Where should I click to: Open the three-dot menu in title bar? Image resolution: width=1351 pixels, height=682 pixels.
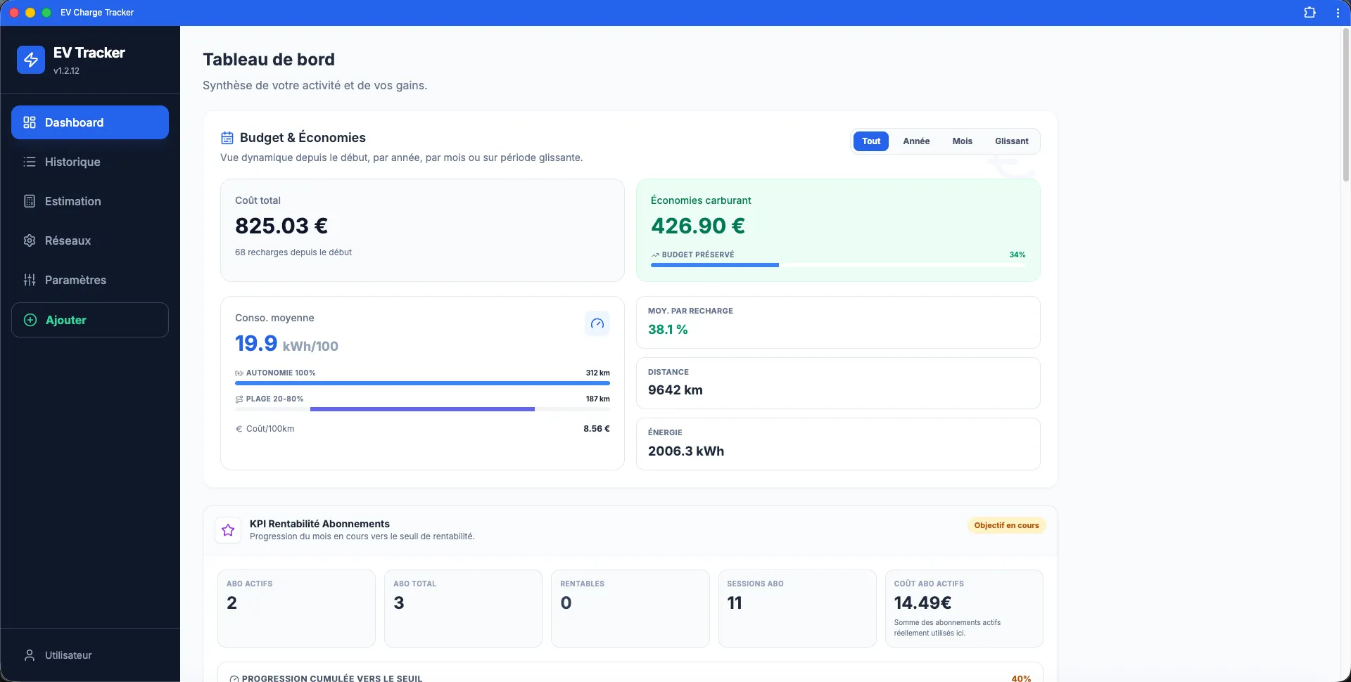coord(1338,13)
